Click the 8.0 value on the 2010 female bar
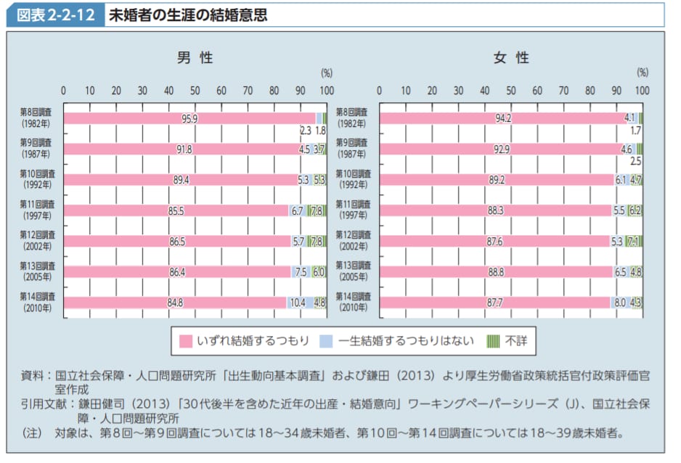 point(620,303)
